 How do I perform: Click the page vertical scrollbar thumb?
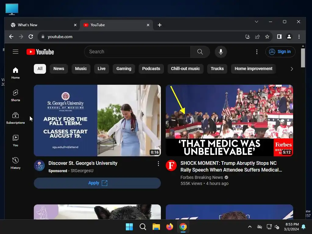click(x=303, y=58)
